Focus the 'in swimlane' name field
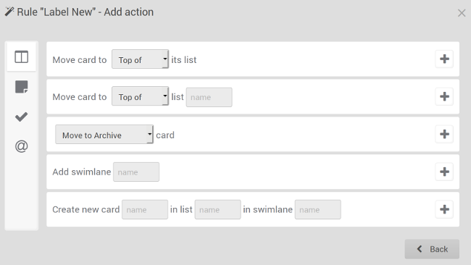This screenshot has width=471, height=265. [x=318, y=209]
